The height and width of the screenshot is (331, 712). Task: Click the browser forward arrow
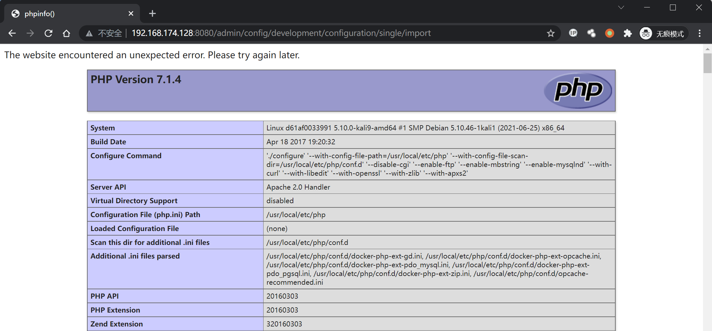pyautogui.click(x=30, y=33)
